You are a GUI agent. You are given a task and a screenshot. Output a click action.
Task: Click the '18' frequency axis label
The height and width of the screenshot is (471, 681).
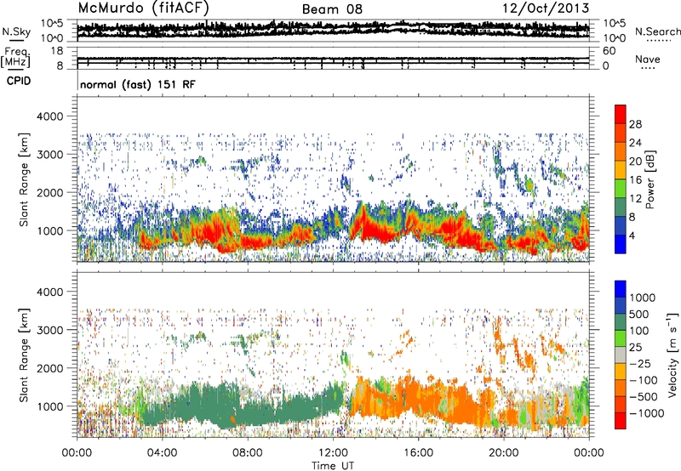(x=57, y=51)
